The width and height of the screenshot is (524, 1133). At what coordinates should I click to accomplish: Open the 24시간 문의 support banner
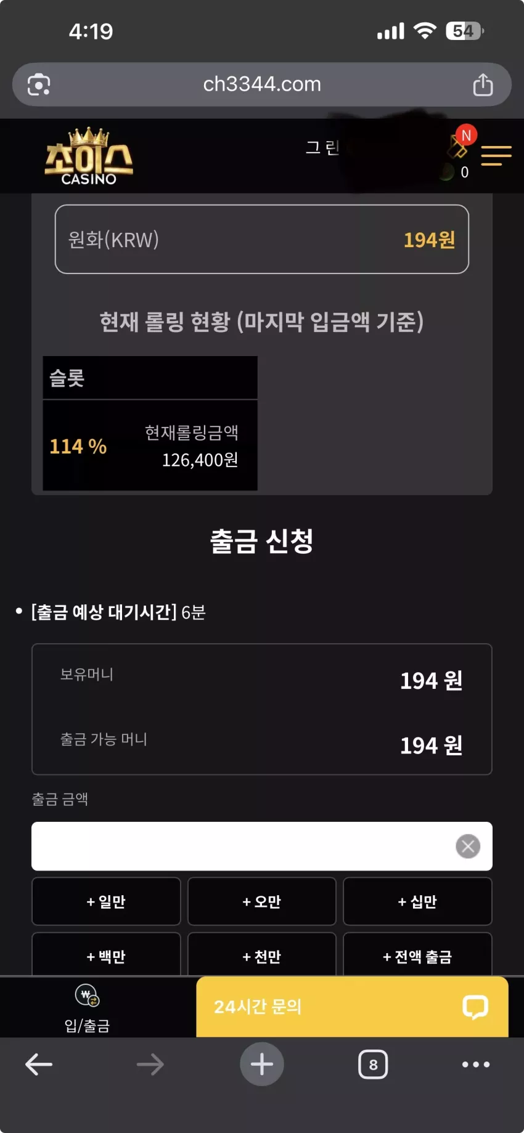tap(352, 1007)
